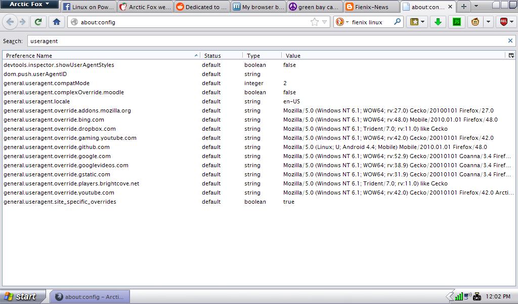Select general.useragent.override.dropbox.com row
Image resolution: width=518 pixels, height=304 pixels.
pyautogui.click(x=259, y=129)
